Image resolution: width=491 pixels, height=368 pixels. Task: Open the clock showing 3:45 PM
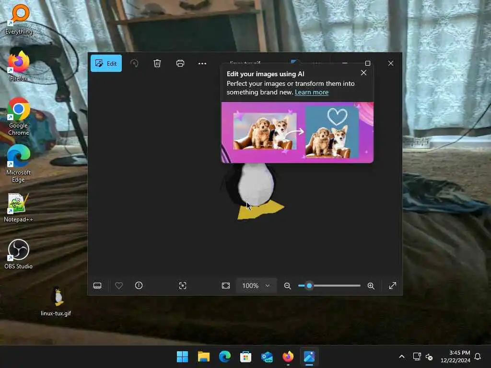coord(456,356)
